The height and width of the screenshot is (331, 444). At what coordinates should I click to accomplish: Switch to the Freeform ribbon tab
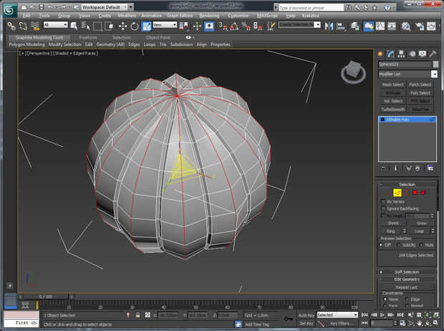pos(88,37)
